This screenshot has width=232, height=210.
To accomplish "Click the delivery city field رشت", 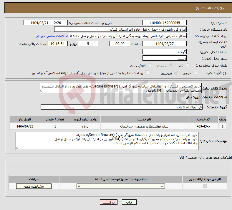I will pos(164,58).
